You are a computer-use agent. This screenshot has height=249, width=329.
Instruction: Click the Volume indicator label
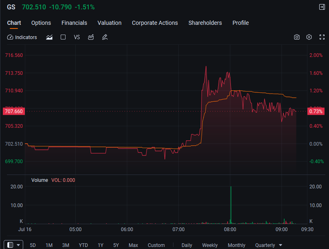(39, 180)
